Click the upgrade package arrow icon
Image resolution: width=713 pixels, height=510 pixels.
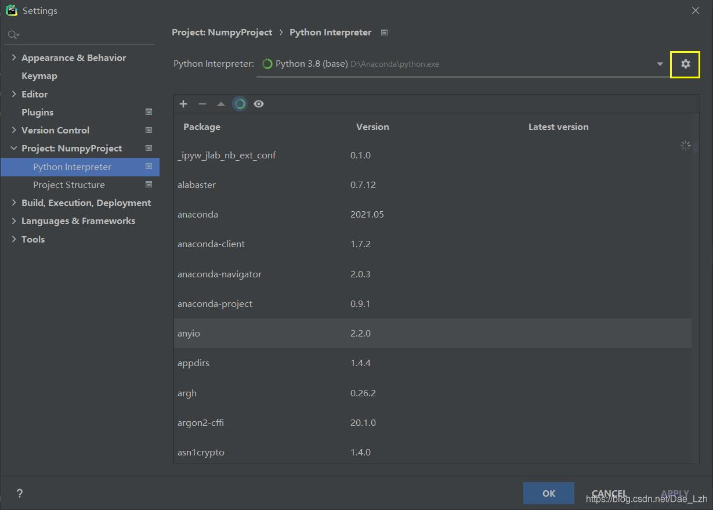pyautogui.click(x=220, y=104)
